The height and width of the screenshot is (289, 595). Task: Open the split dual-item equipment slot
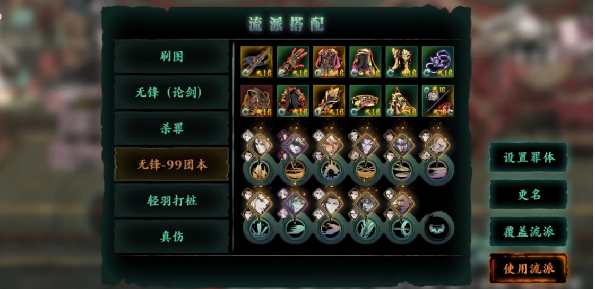coord(438,101)
